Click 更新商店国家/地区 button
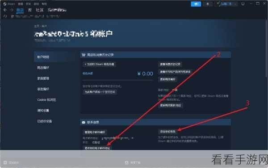The width and height of the screenshot is (268, 168). [171, 105]
